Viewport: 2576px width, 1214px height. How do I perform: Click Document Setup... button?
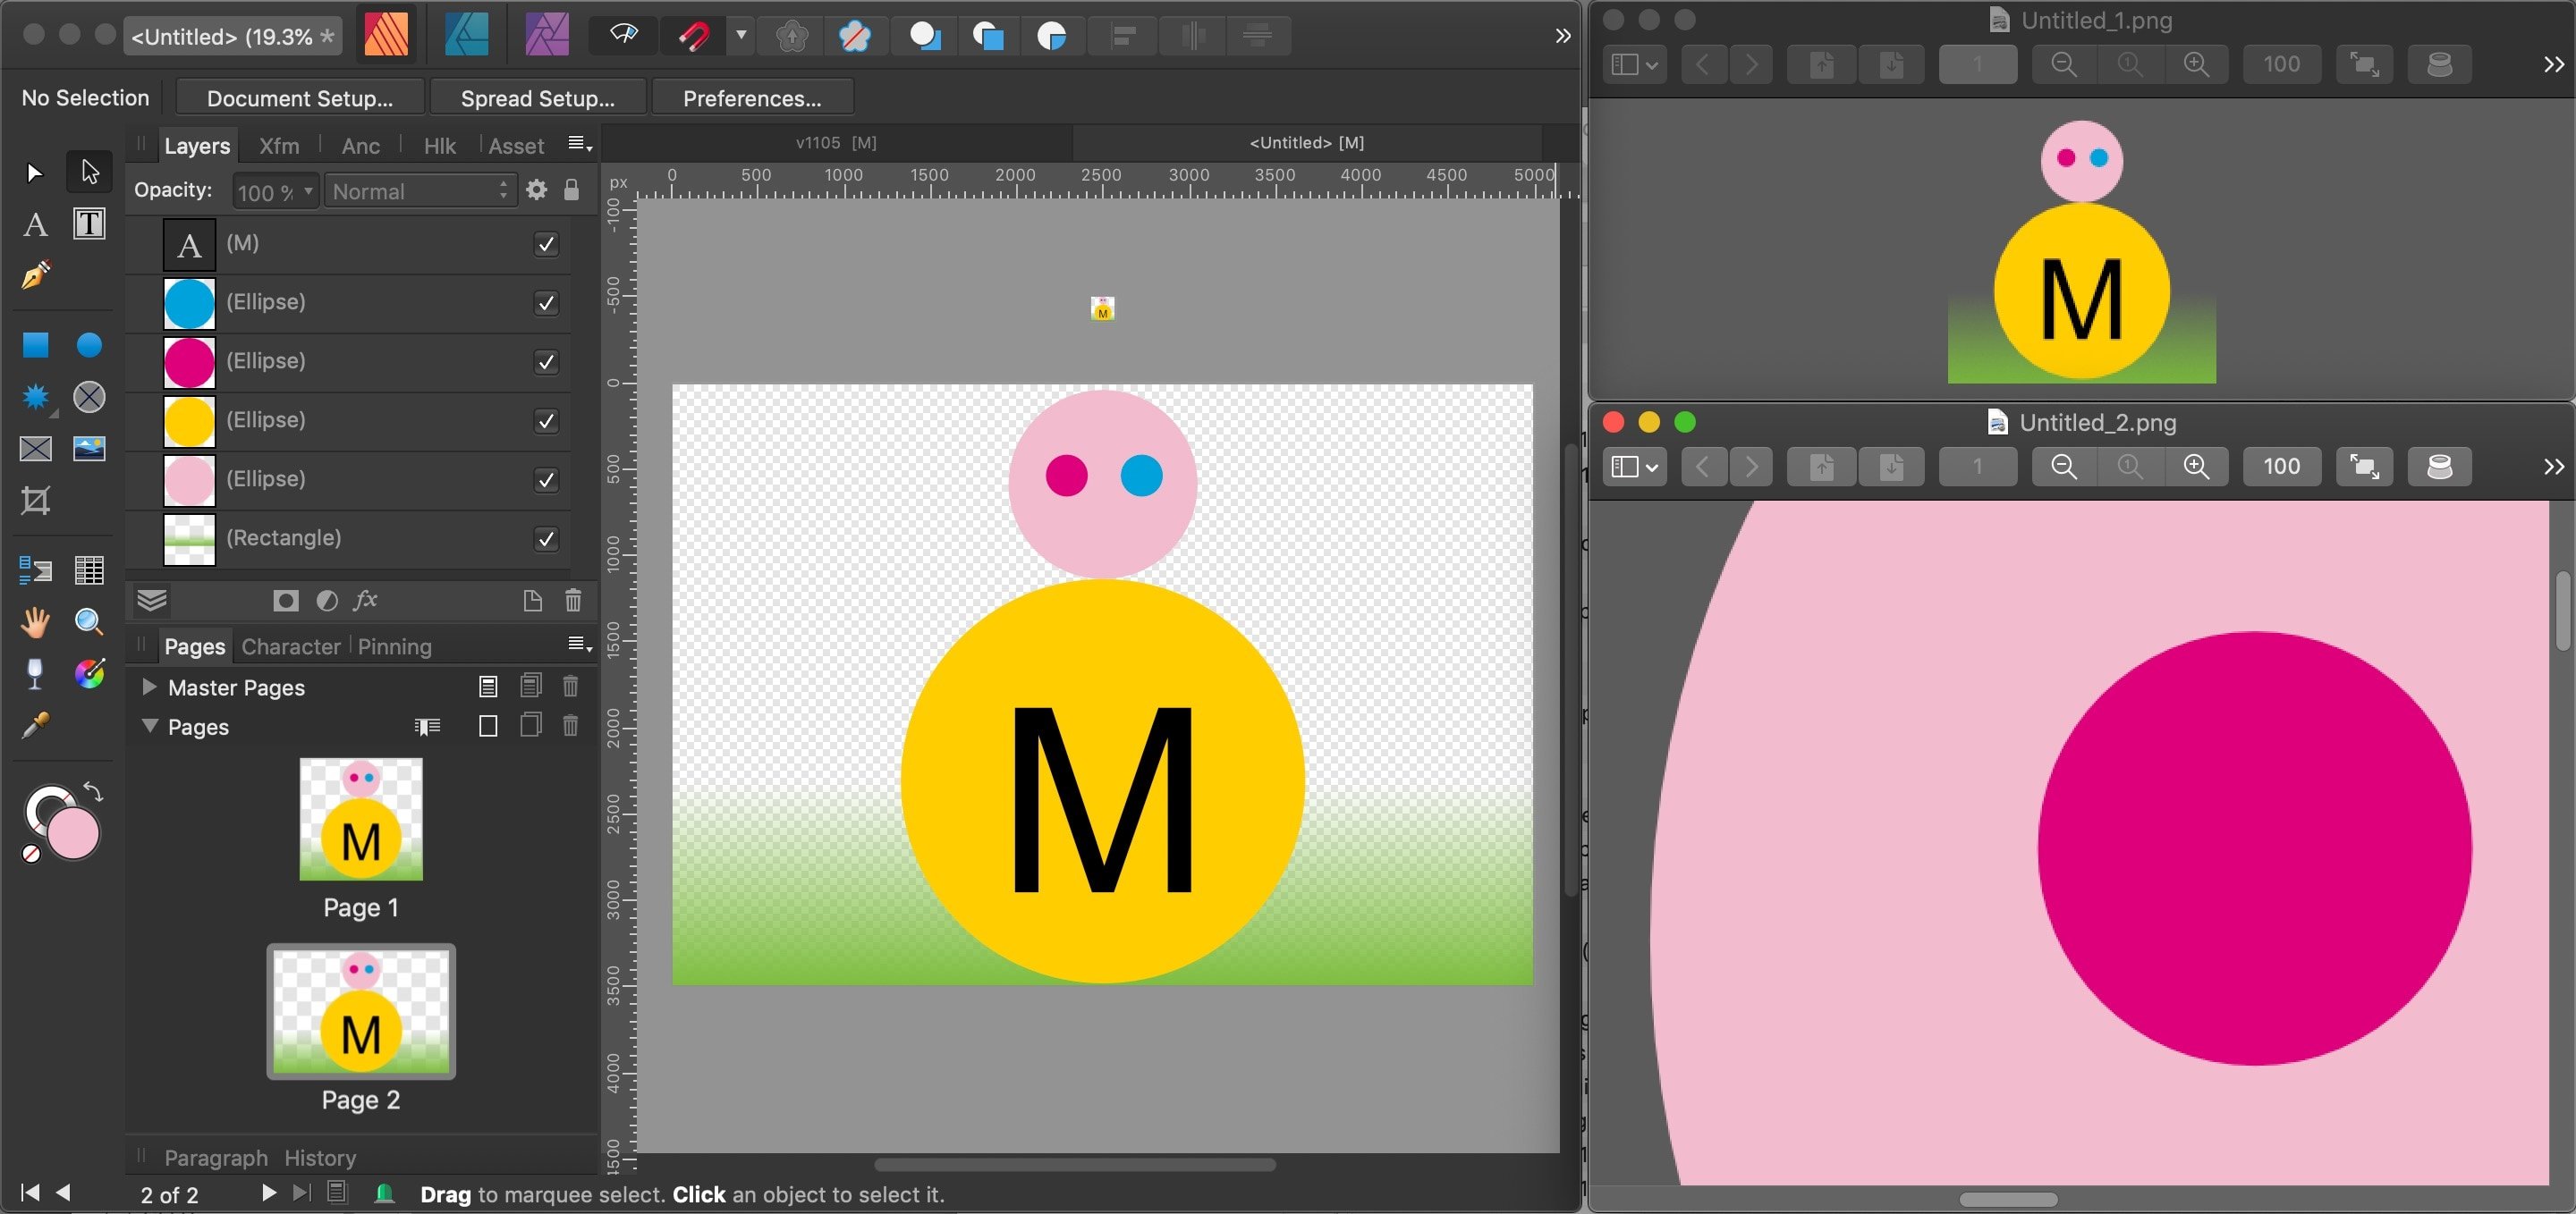pyautogui.click(x=299, y=98)
